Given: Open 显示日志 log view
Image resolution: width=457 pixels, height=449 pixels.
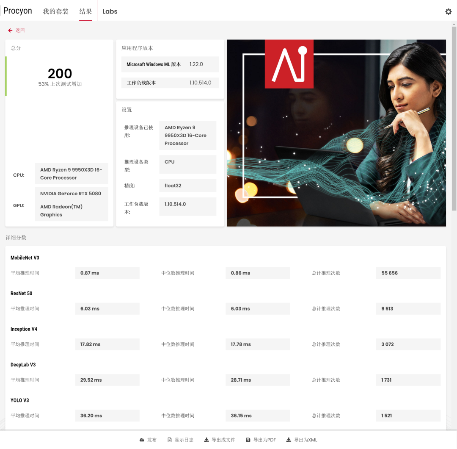Looking at the screenshot, I should tap(184, 440).
